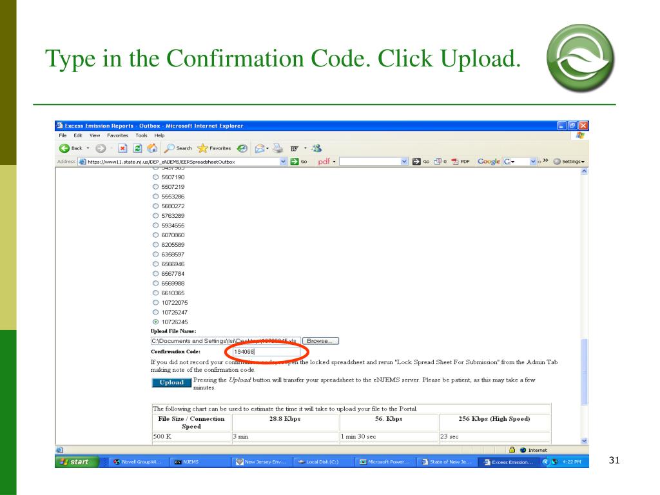Click the Internet zone globe in status bar
This screenshot has height=495, width=660.
click(523, 450)
